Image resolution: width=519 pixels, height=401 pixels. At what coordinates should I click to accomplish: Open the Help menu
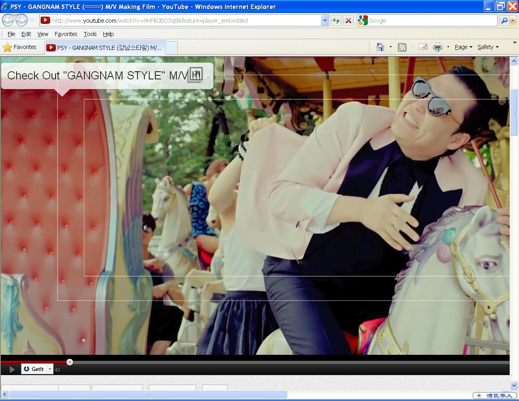click(x=108, y=34)
